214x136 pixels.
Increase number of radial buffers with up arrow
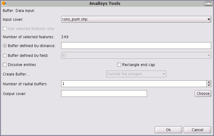[x=209, y=82]
